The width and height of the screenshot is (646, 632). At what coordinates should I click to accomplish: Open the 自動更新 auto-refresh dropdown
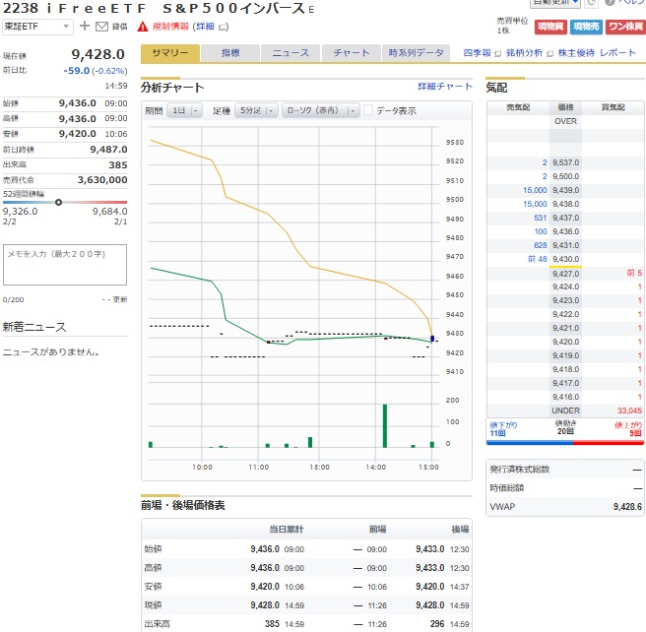(555, 3)
